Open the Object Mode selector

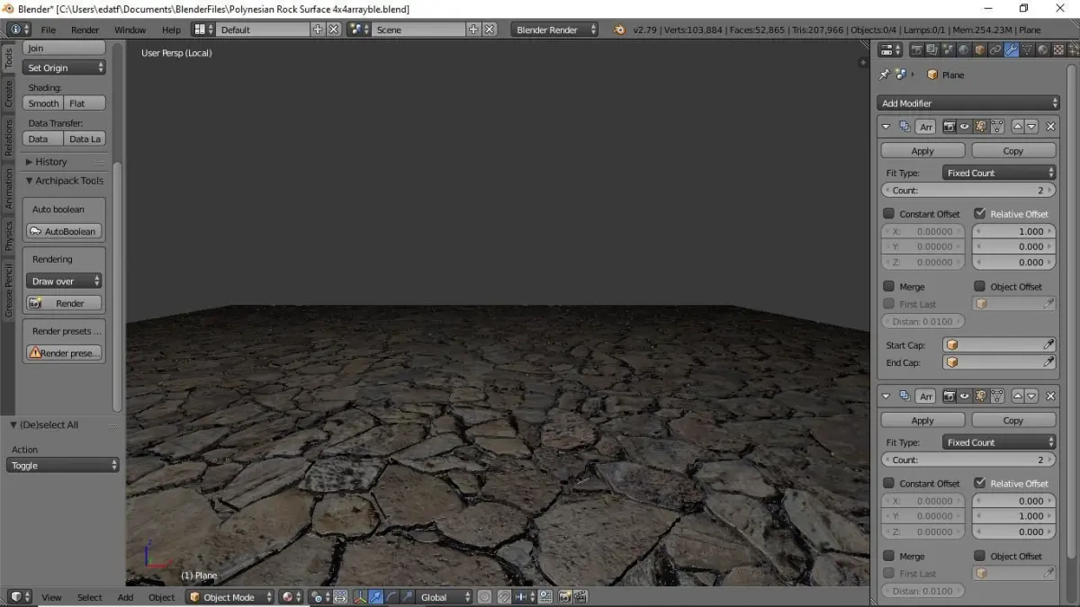click(230, 596)
